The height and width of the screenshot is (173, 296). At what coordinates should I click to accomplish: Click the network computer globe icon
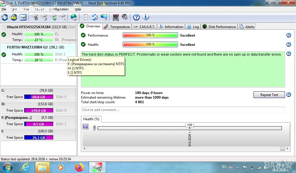(x=104, y=17)
